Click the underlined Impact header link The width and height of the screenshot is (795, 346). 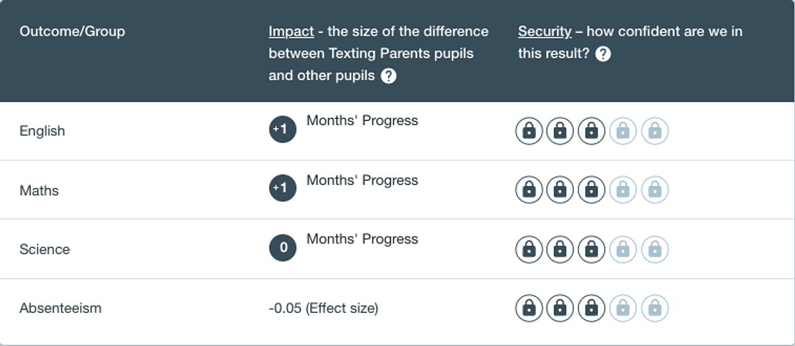(x=291, y=31)
